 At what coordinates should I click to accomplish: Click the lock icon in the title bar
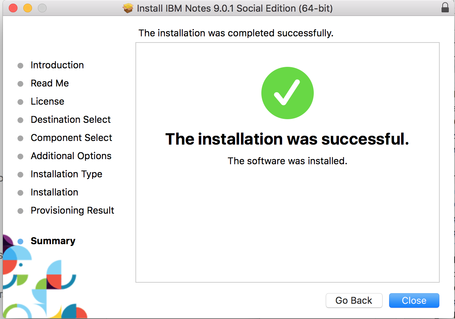coord(445,8)
